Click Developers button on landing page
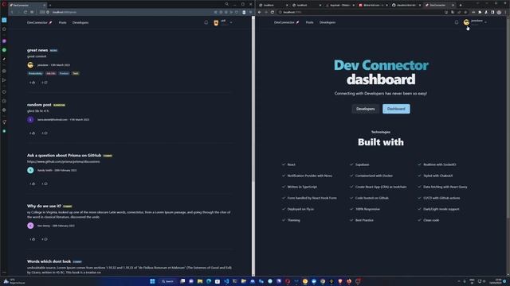Viewport: 510px width, 286px height. (x=365, y=109)
